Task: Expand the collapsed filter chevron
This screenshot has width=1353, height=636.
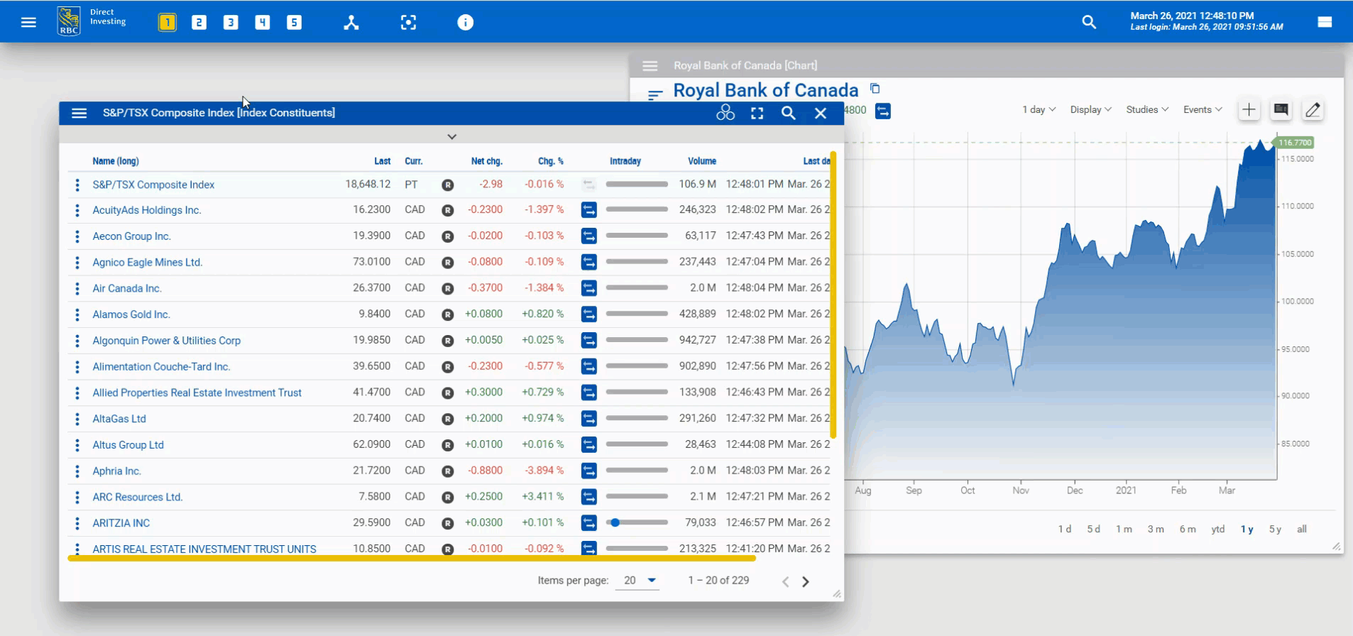Action: coord(451,136)
